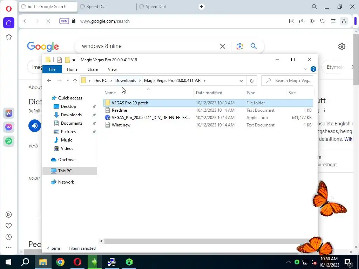359x269 pixels.
Task: Sort files by Type column header
Action: click(x=251, y=92)
